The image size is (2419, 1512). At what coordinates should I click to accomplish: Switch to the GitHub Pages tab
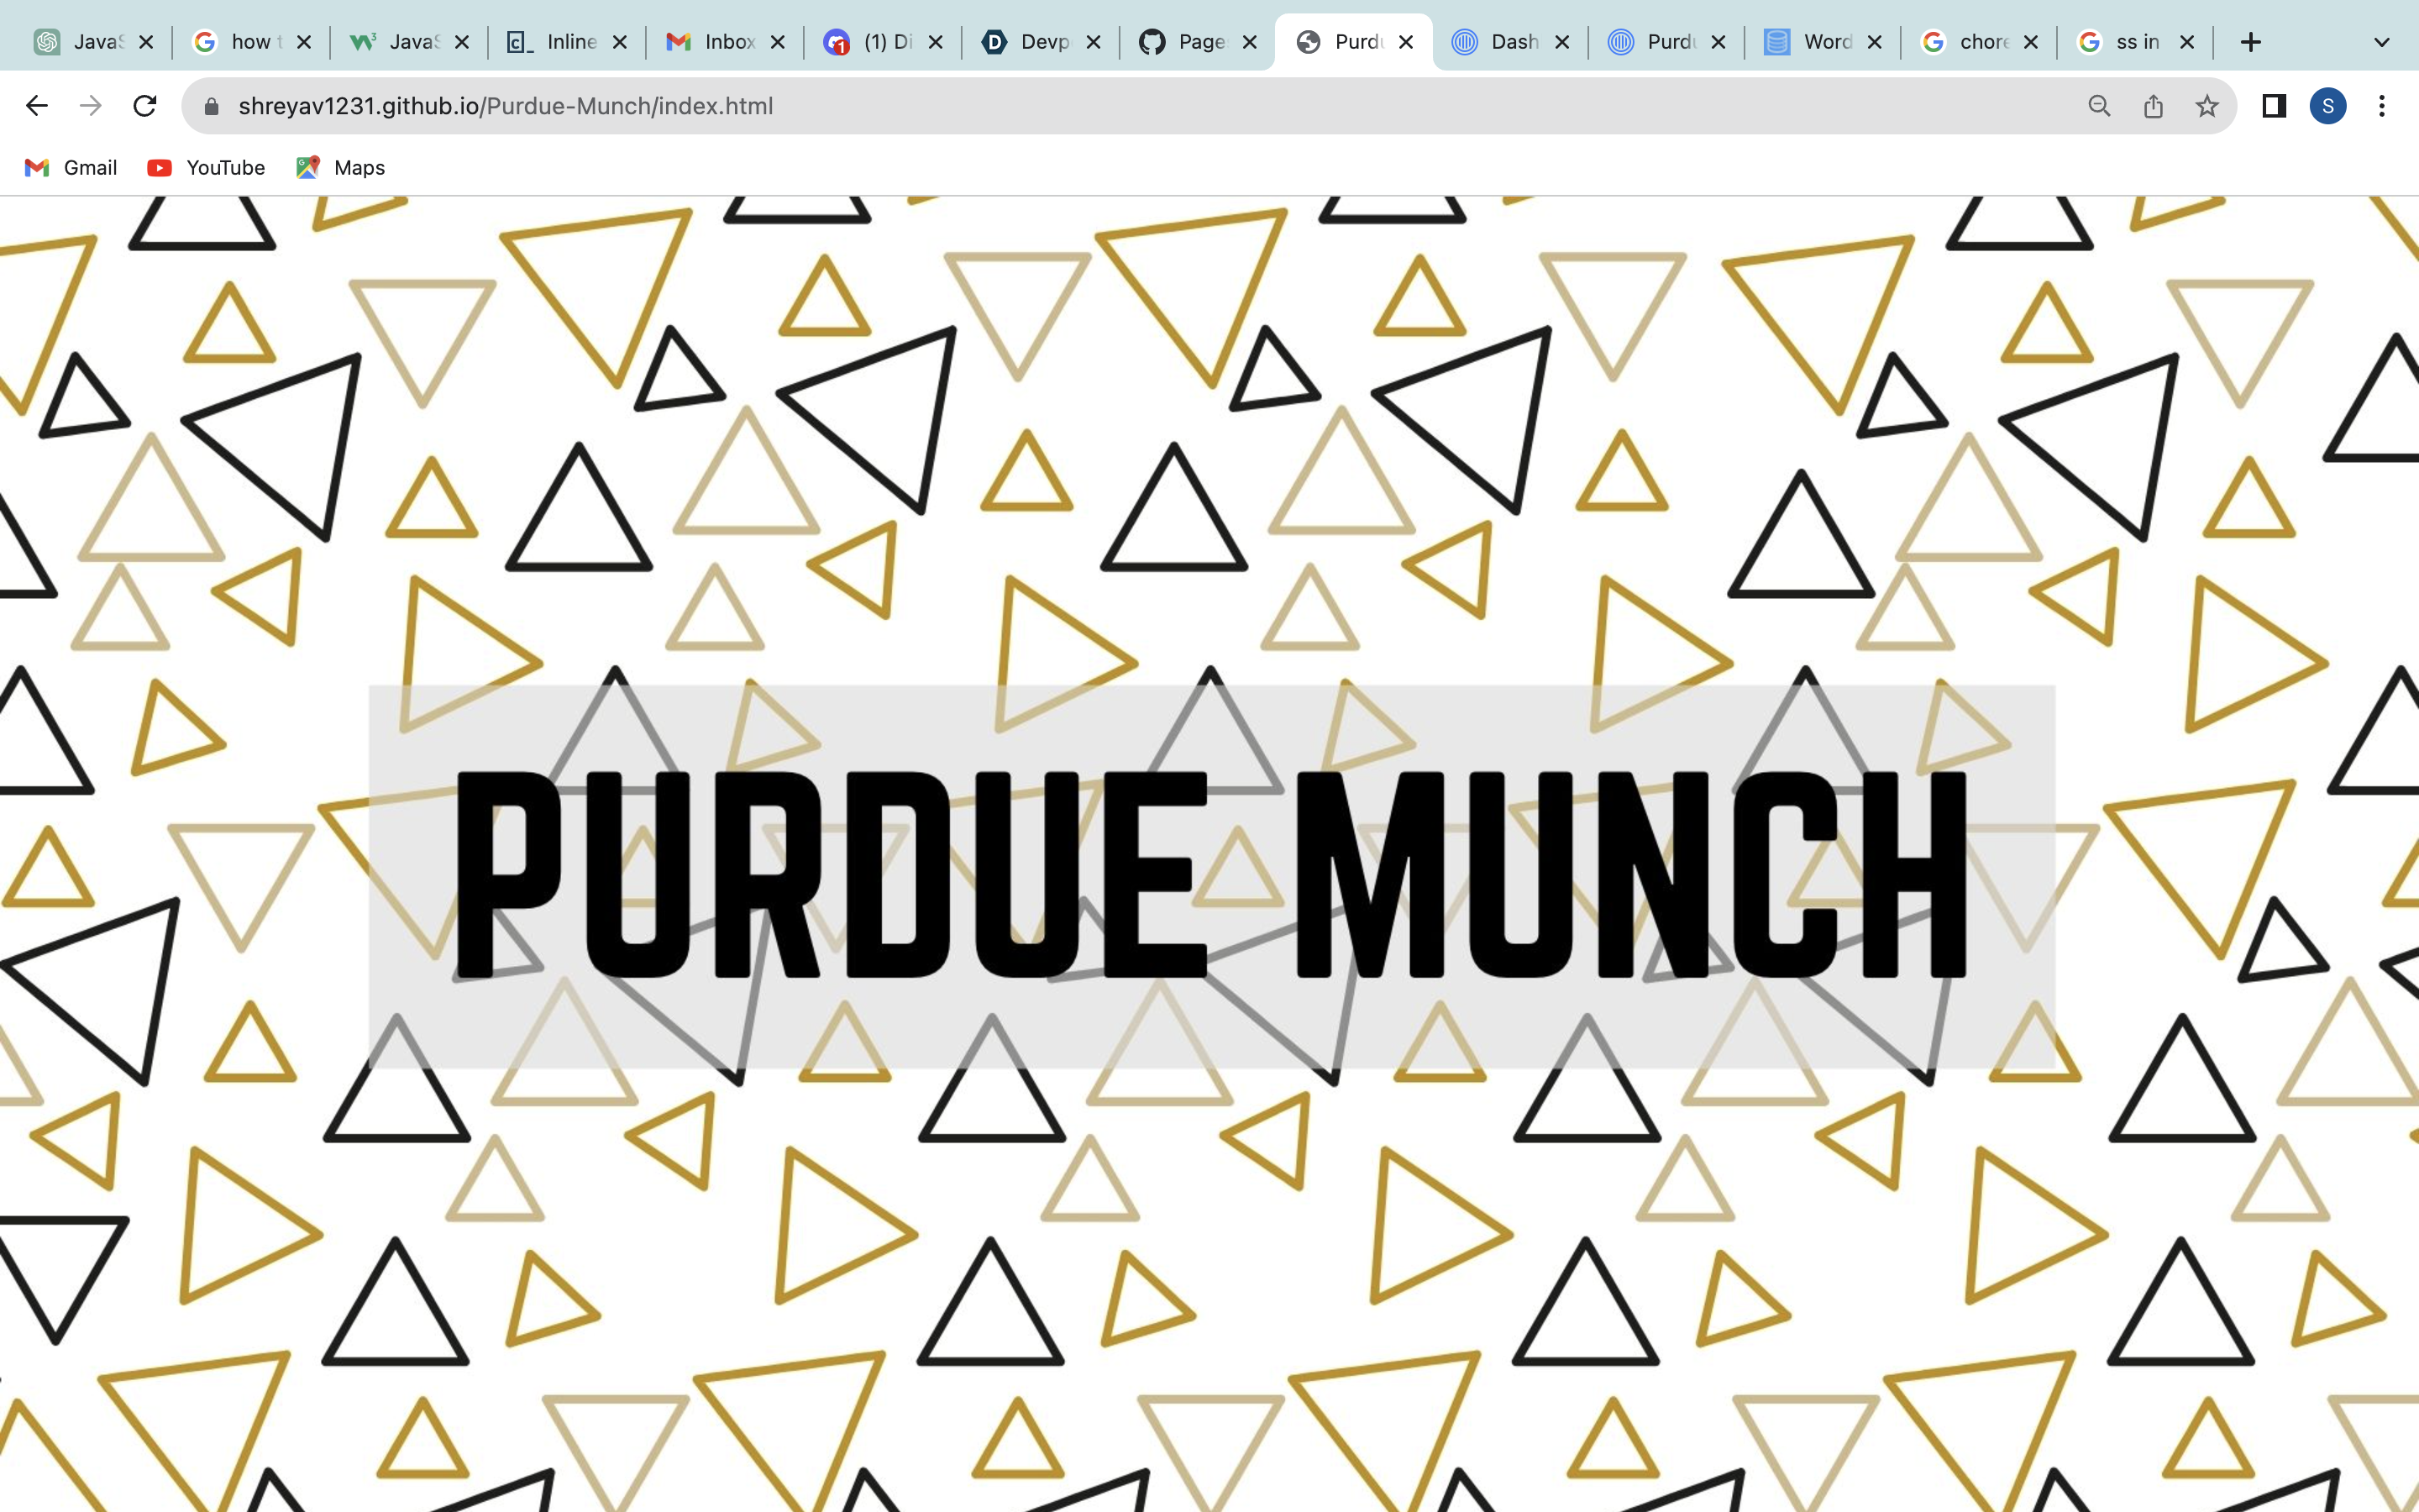(x=1185, y=42)
